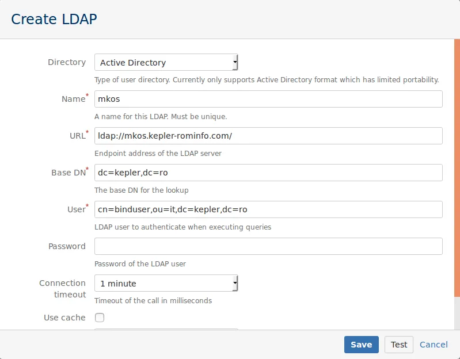Click the 'Directory' field label
The height and width of the screenshot is (359, 460).
click(x=67, y=62)
